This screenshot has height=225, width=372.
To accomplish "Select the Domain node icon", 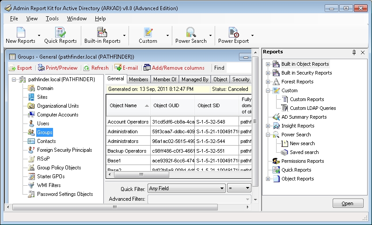I will pos(31,88).
